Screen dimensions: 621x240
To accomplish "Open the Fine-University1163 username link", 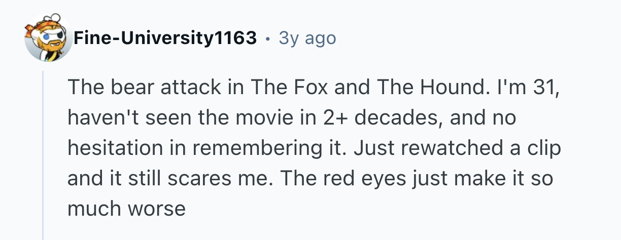I will tap(165, 38).
